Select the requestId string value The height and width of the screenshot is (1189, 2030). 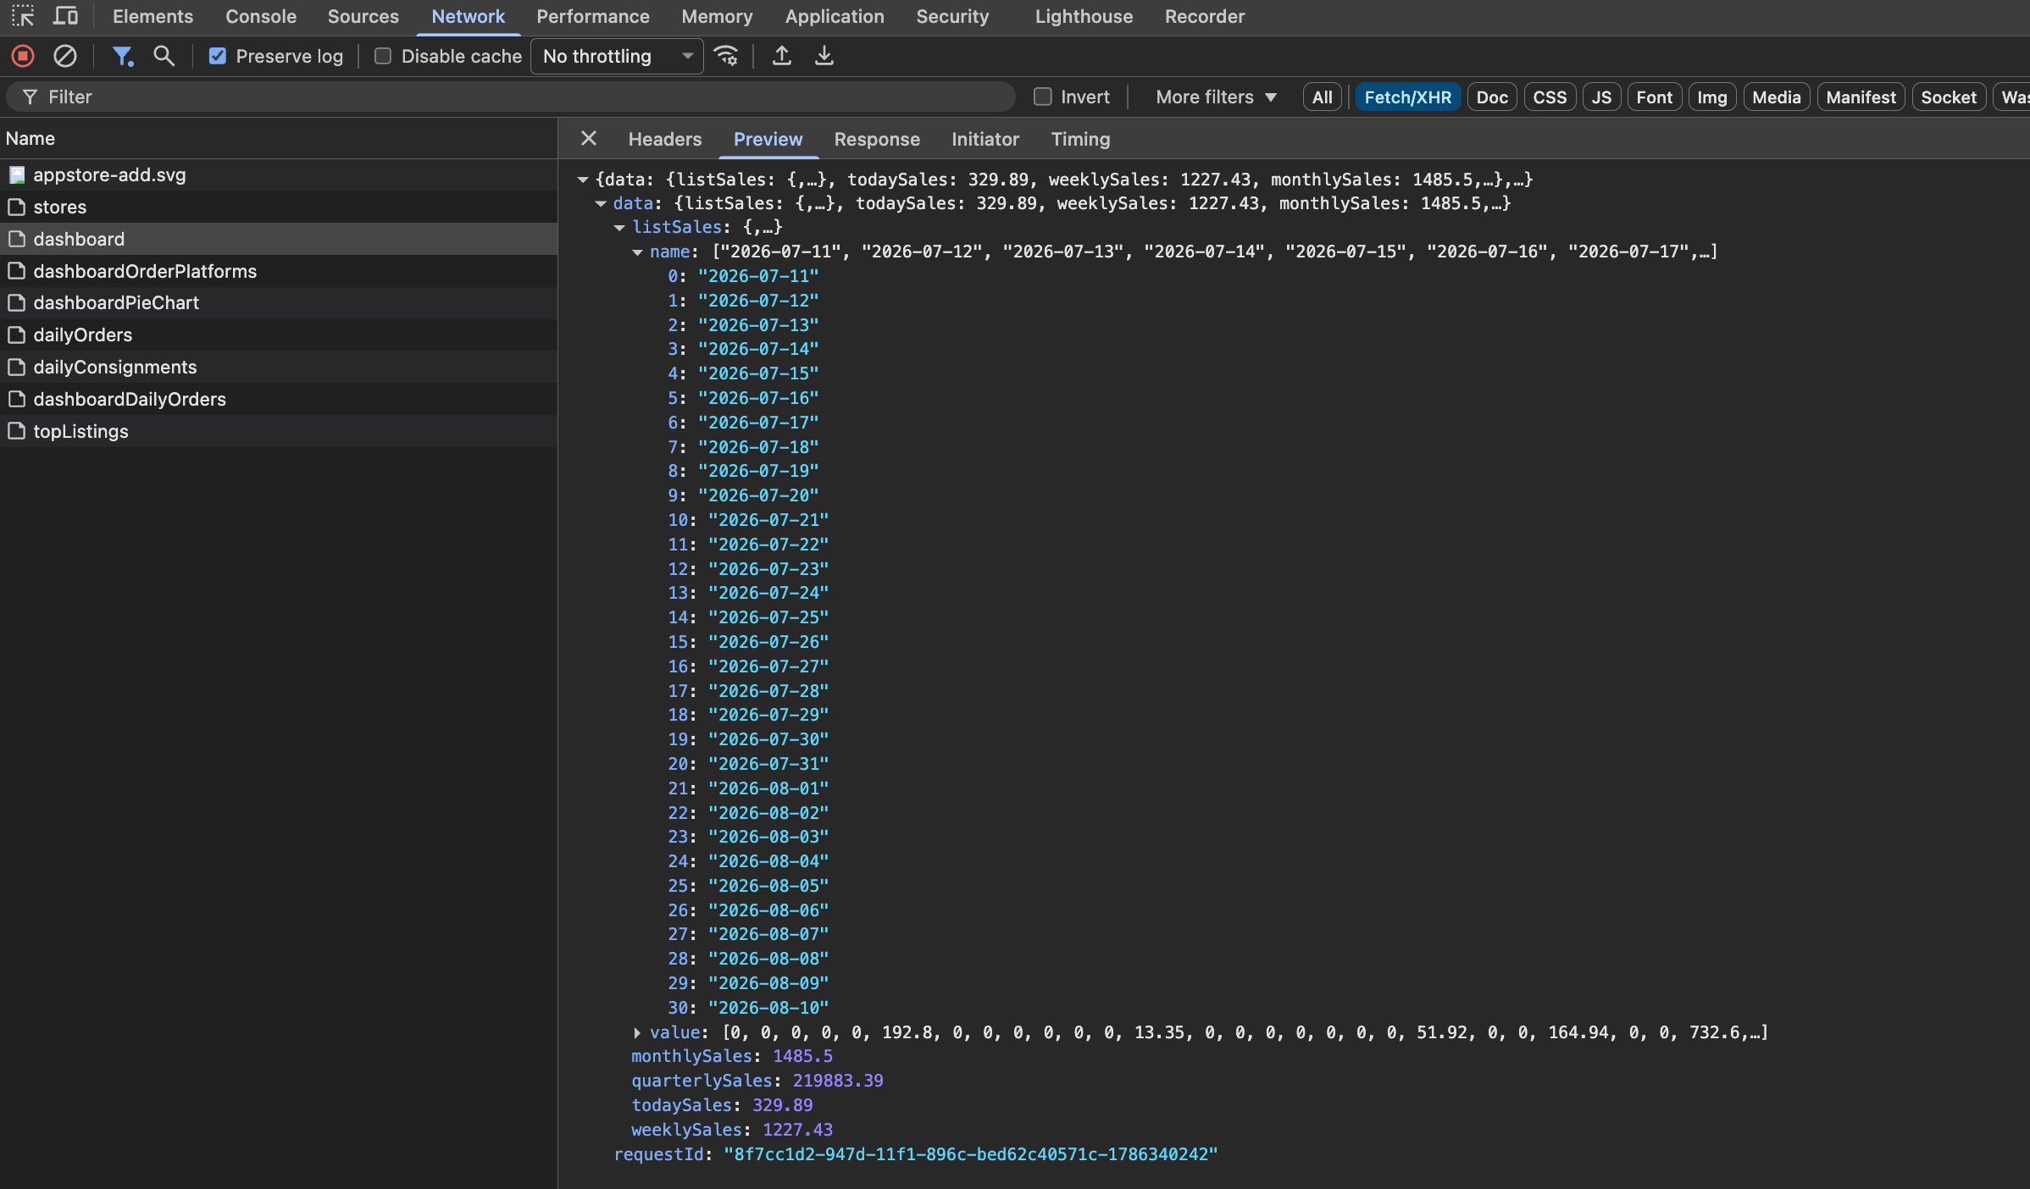(971, 1154)
